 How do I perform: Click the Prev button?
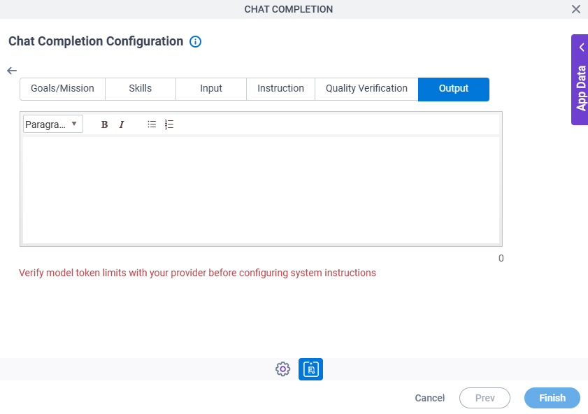[485, 398]
